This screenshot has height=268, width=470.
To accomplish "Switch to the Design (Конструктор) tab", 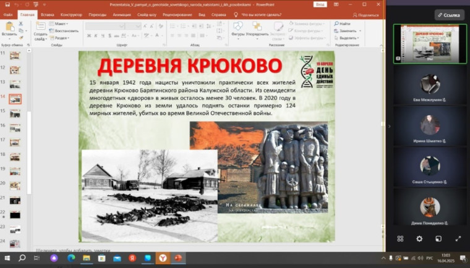I will click(x=71, y=15).
